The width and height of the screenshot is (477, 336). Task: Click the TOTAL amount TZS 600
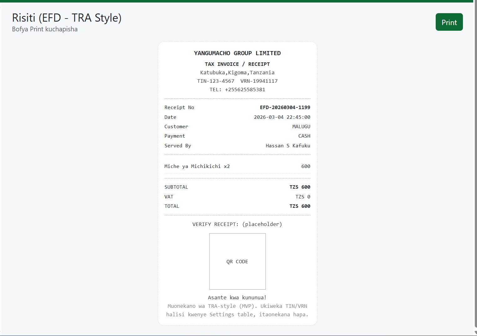(300, 206)
